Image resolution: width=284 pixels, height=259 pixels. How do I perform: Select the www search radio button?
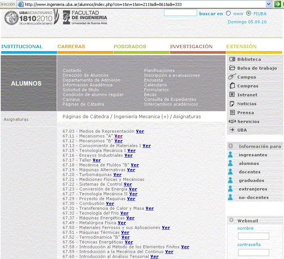tap(228, 13)
